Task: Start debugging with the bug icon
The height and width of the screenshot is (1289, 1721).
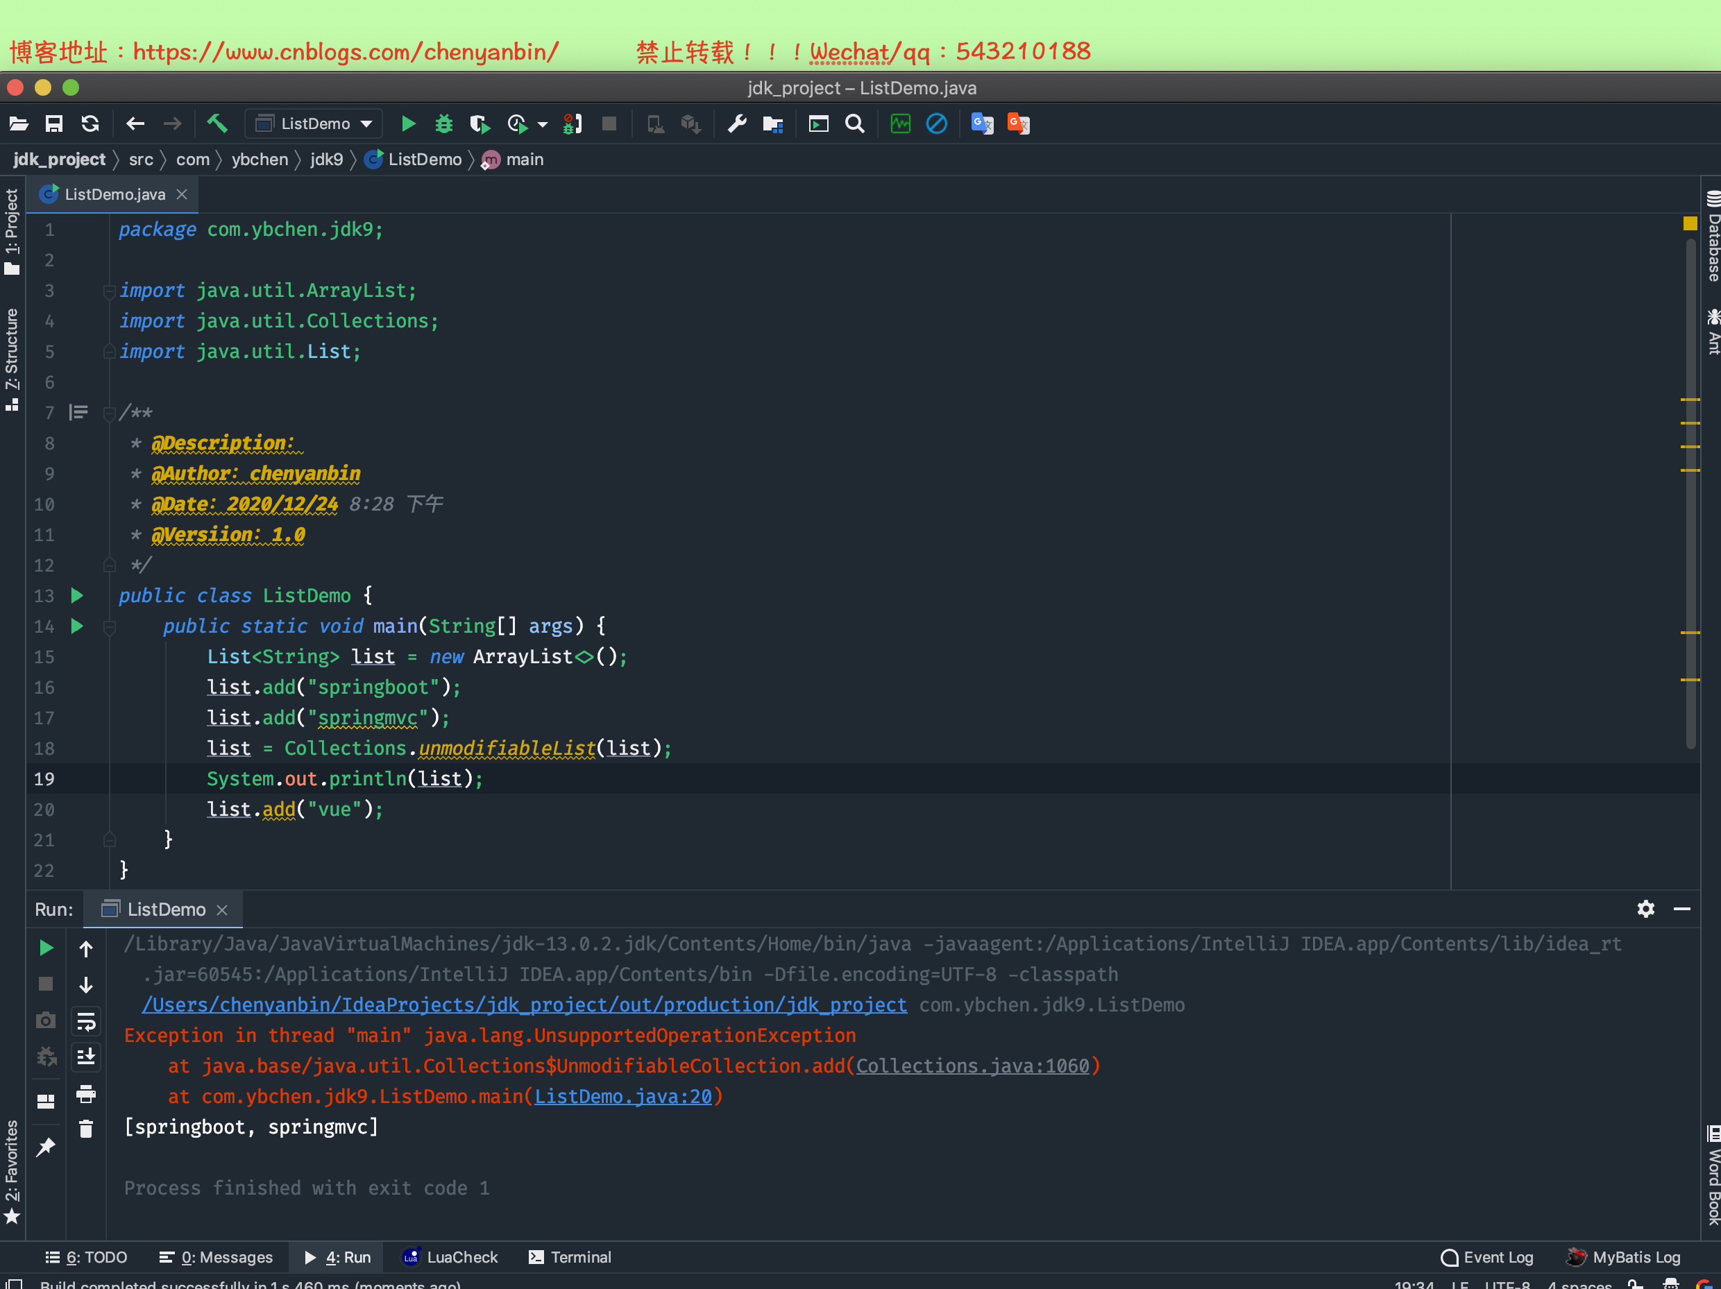Action: coord(443,123)
